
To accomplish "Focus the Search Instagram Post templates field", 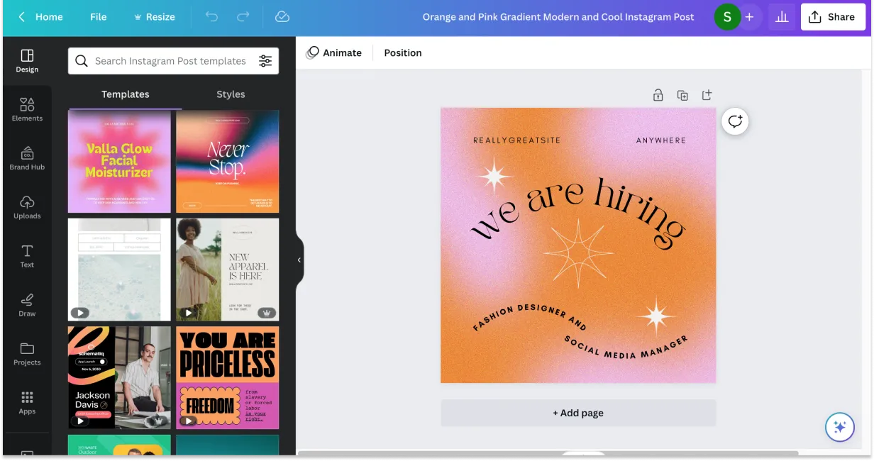I will point(173,61).
